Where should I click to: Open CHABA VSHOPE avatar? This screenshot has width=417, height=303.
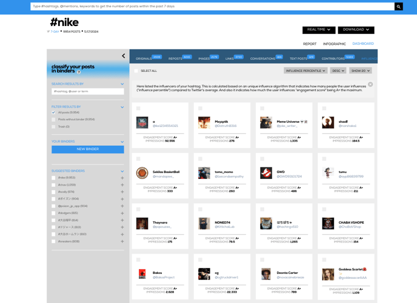coord(328,223)
